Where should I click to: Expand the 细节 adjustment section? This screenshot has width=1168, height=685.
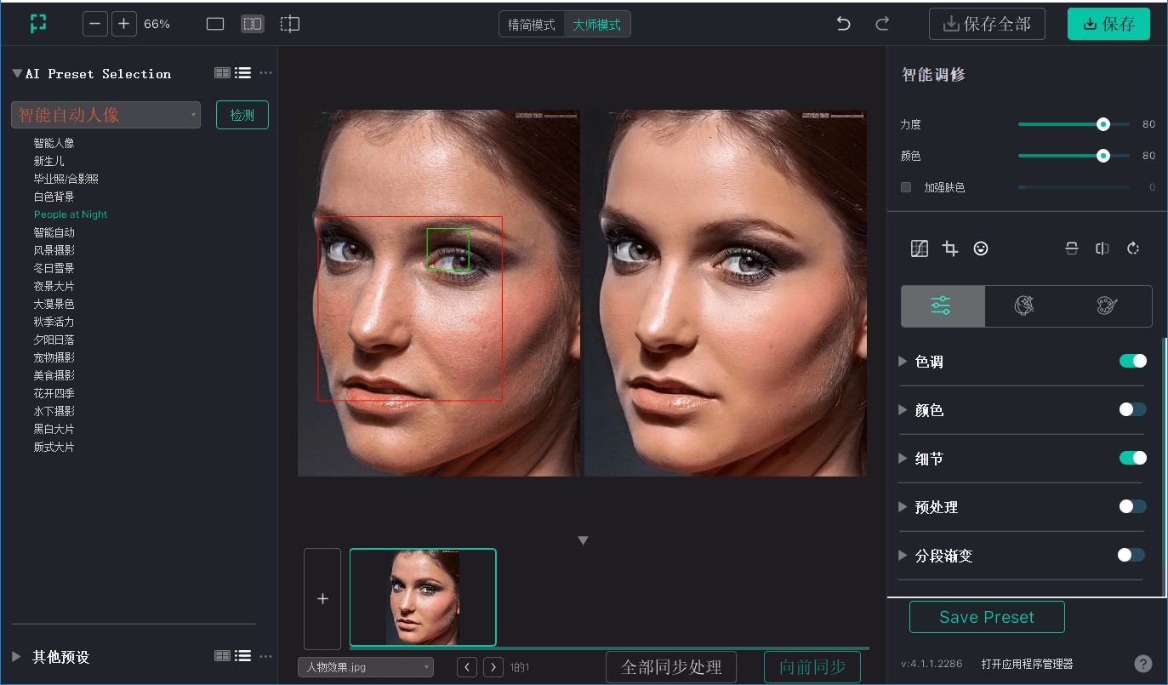pyautogui.click(x=903, y=459)
